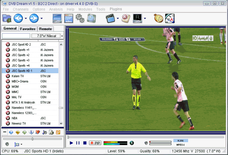The image size is (228, 155).
Task: Click the Stop button in the player
Action: 85,143
